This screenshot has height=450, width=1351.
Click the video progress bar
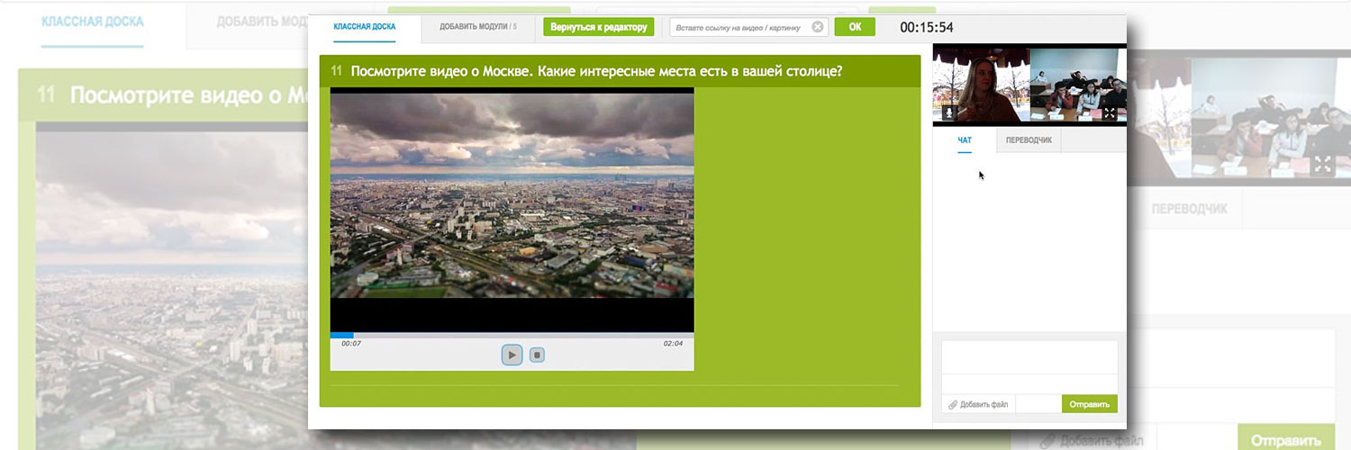coord(512,335)
